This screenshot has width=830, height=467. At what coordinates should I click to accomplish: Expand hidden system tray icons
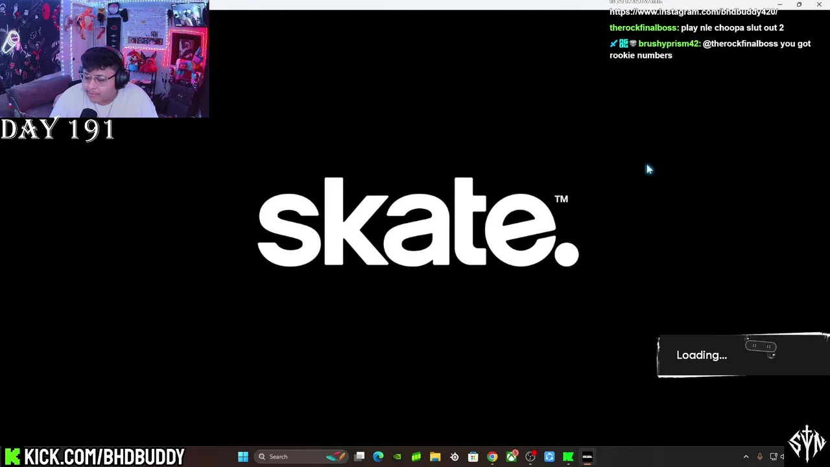tap(746, 457)
